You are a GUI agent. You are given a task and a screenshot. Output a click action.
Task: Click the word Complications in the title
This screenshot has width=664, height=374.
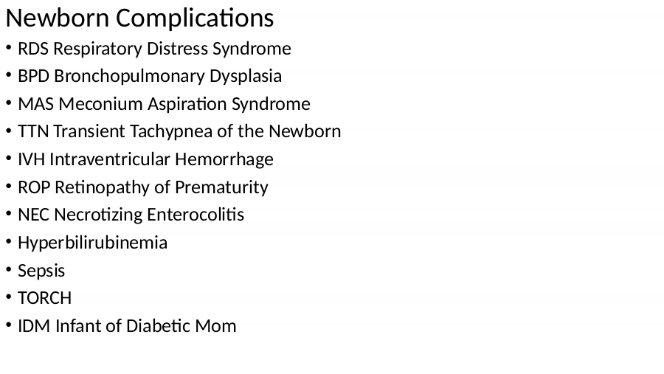pos(195,18)
